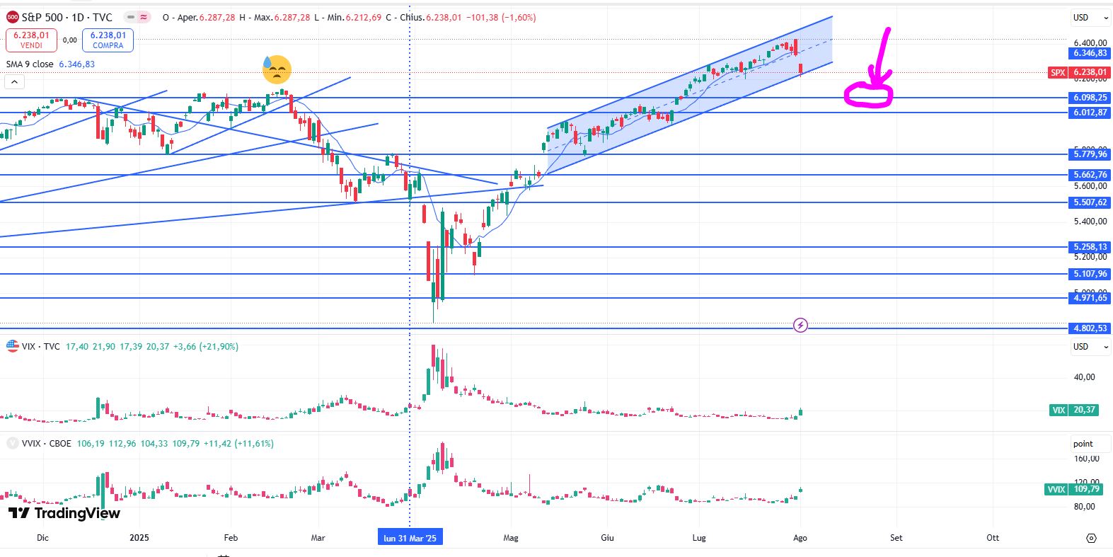The height and width of the screenshot is (557, 1113).
Task: Click the Giu label on time axis
Action: click(x=607, y=538)
